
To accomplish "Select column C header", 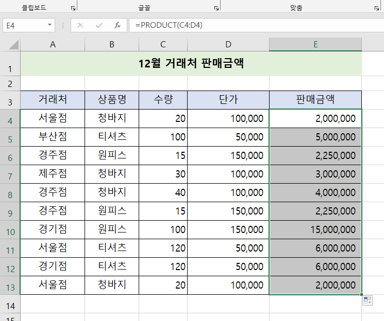I will click(163, 44).
